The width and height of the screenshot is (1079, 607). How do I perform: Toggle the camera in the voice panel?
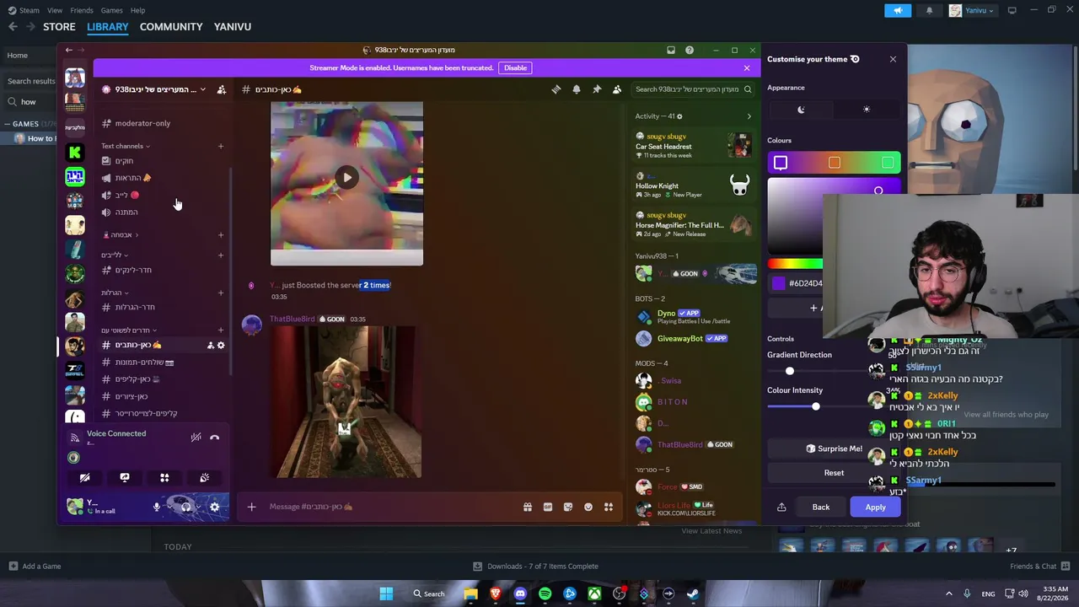[85, 477]
